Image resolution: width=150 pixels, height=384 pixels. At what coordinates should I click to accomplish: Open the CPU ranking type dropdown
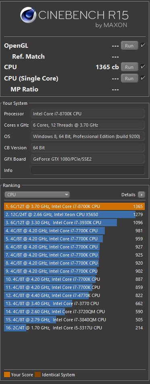[37, 195]
